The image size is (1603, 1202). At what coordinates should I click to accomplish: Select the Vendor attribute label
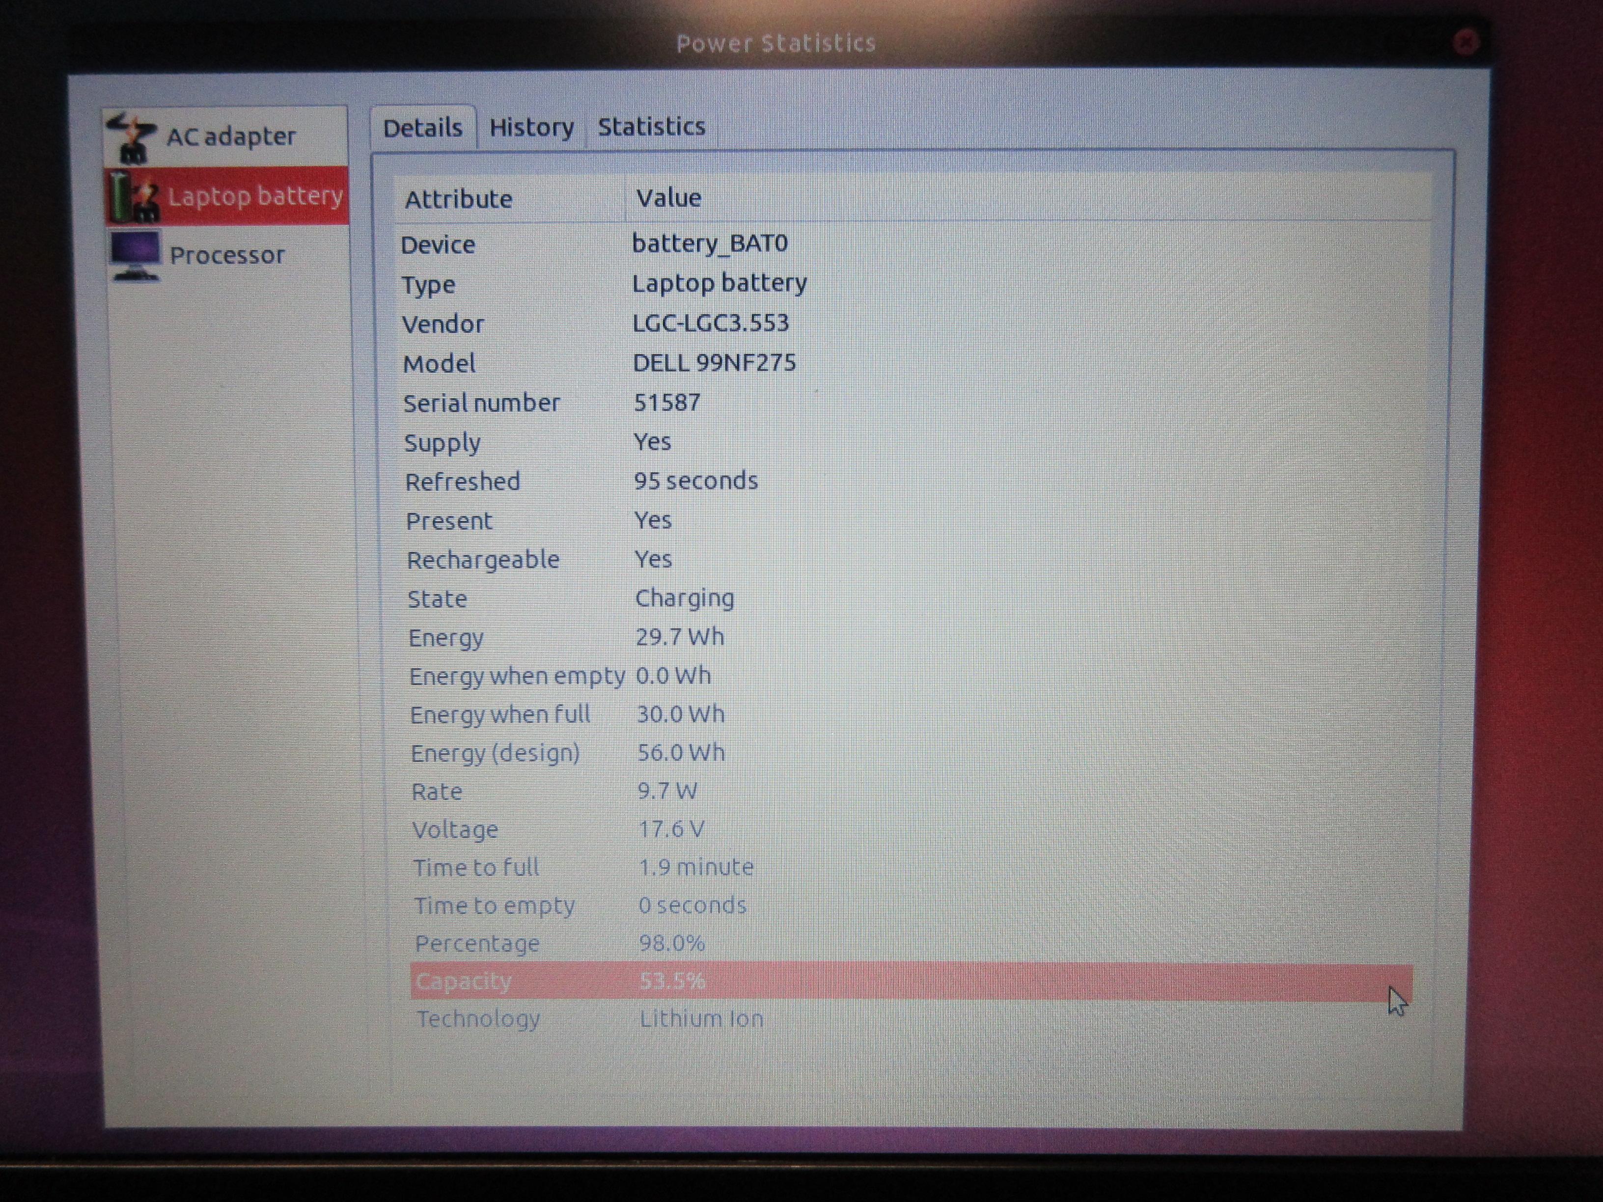click(x=443, y=324)
